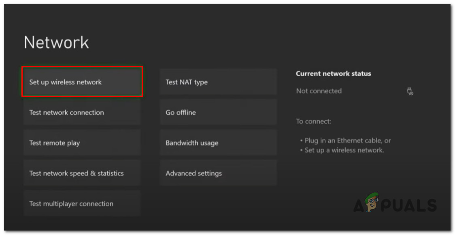Click the "Not connected" status text
The image size is (455, 235).
(319, 91)
